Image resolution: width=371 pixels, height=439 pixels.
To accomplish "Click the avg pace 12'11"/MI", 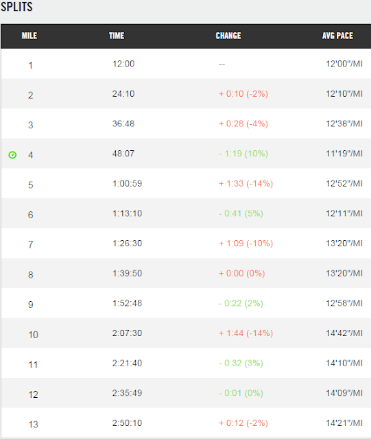I will coord(344,213).
